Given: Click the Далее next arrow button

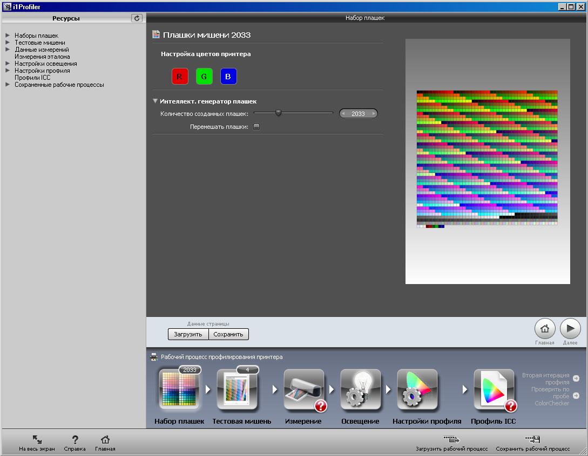Looking at the screenshot, I should click(570, 328).
